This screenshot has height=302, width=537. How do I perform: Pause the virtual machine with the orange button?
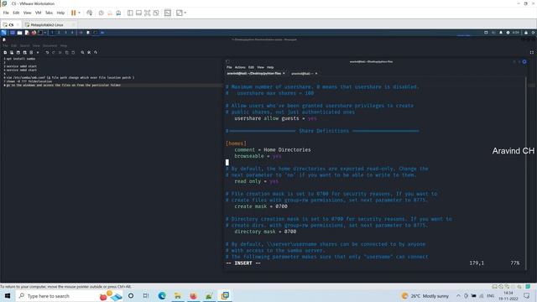click(x=73, y=13)
